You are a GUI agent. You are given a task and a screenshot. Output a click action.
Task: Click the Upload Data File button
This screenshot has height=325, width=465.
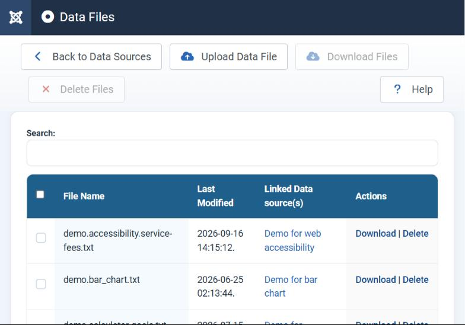point(229,57)
